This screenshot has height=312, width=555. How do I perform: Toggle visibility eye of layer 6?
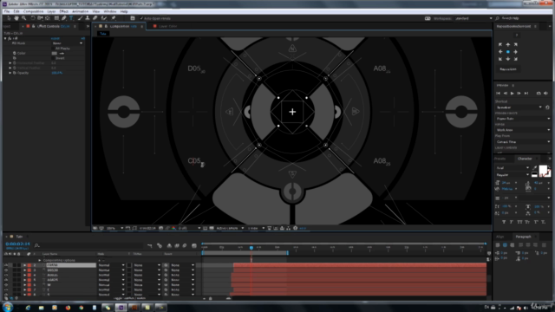tap(6, 285)
